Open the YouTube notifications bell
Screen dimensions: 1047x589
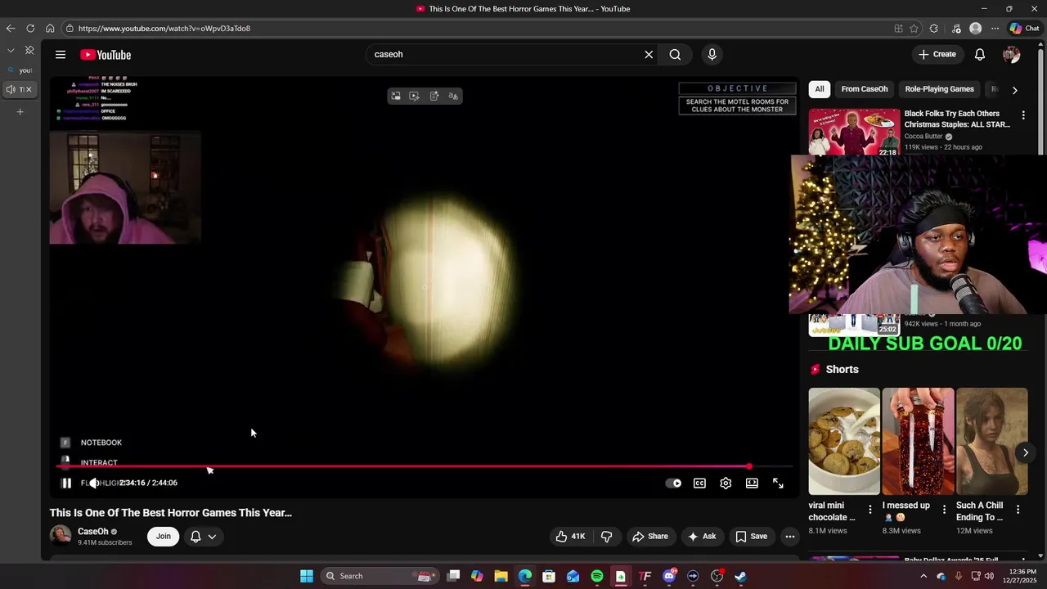pyautogui.click(x=980, y=55)
